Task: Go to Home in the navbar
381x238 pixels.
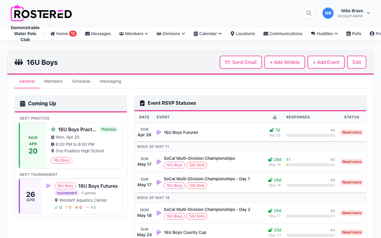Action: pyautogui.click(x=63, y=34)
